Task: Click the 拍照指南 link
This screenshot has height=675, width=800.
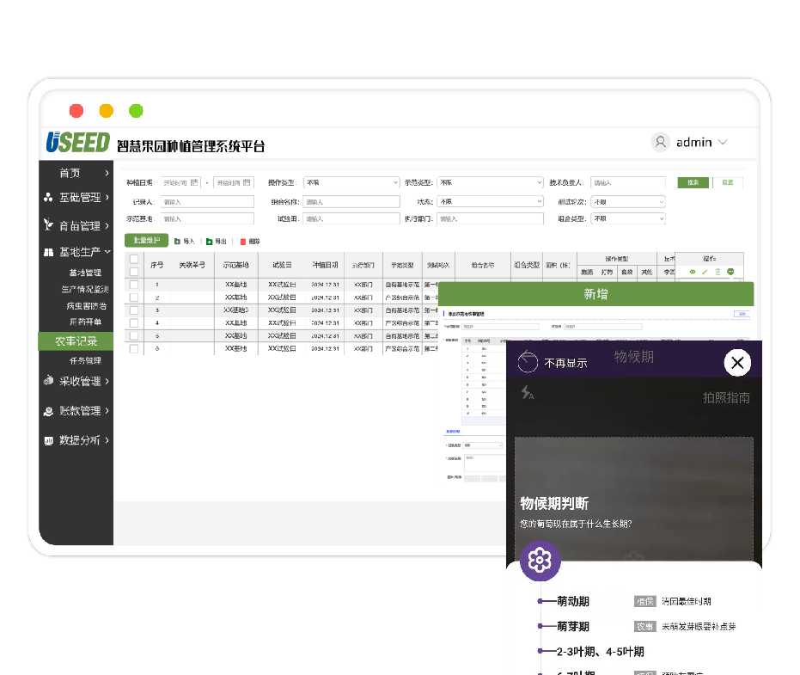Action: click(x=726, y=397)
